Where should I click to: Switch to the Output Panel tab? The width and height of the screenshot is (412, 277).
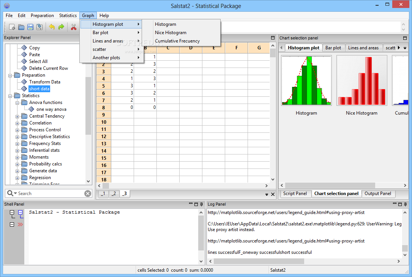377,194
